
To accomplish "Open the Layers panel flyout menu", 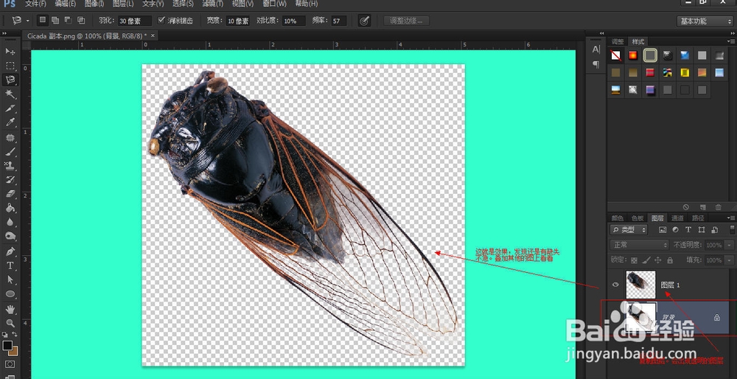I will (730, 218).
